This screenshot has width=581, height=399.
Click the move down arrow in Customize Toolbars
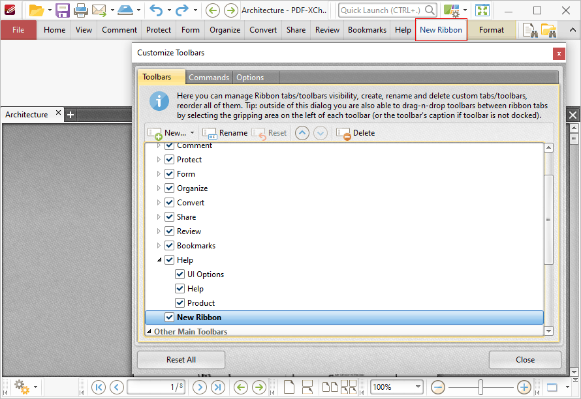(x=321, y=133)
